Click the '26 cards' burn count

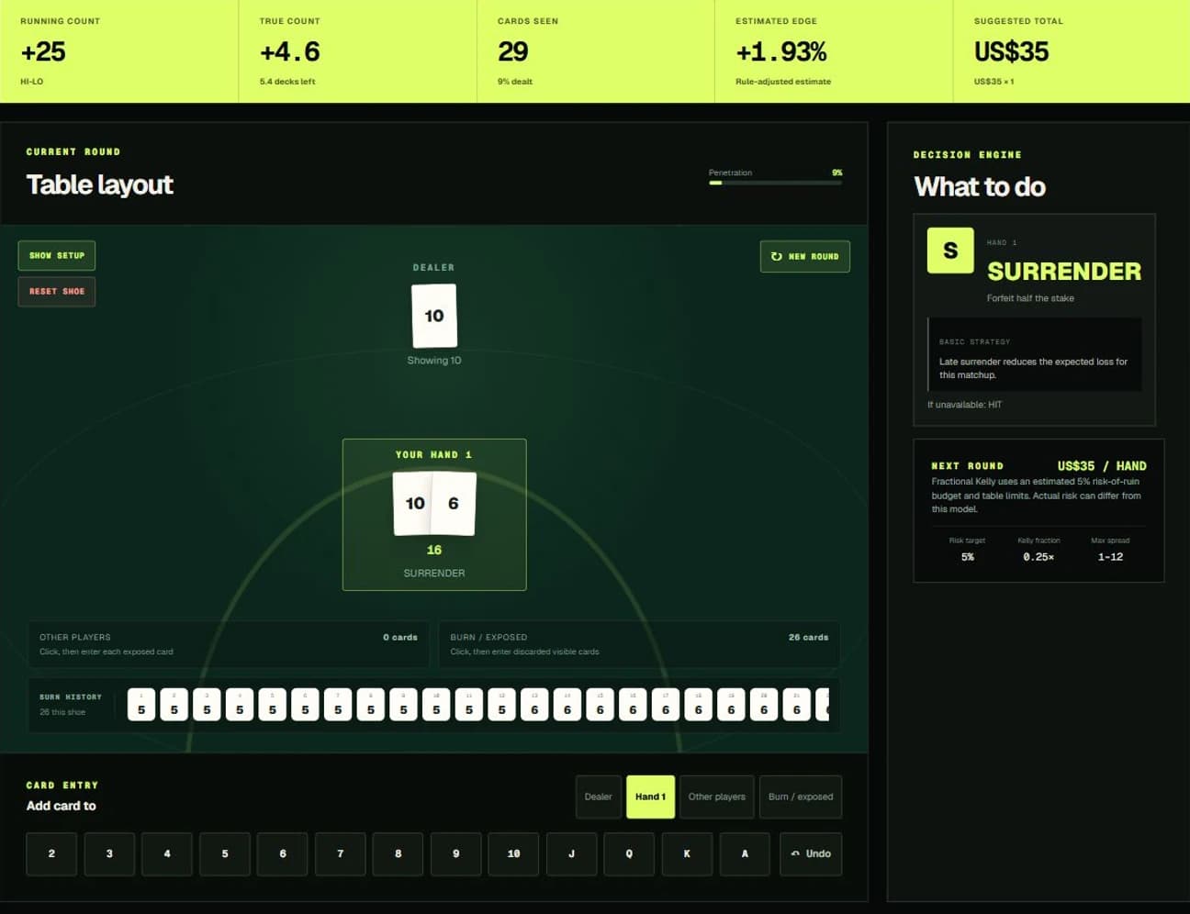[808, 637]
